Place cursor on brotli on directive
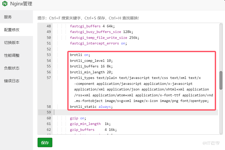 point(79,55)
